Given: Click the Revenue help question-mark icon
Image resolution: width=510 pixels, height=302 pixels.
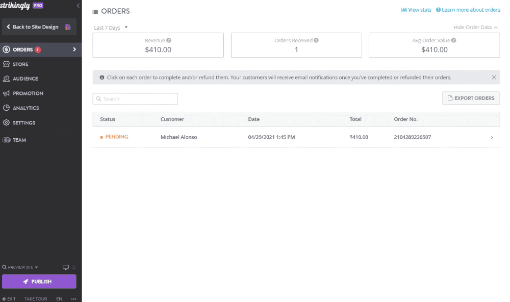Looking at the screenshot, I should pos(168,40).
